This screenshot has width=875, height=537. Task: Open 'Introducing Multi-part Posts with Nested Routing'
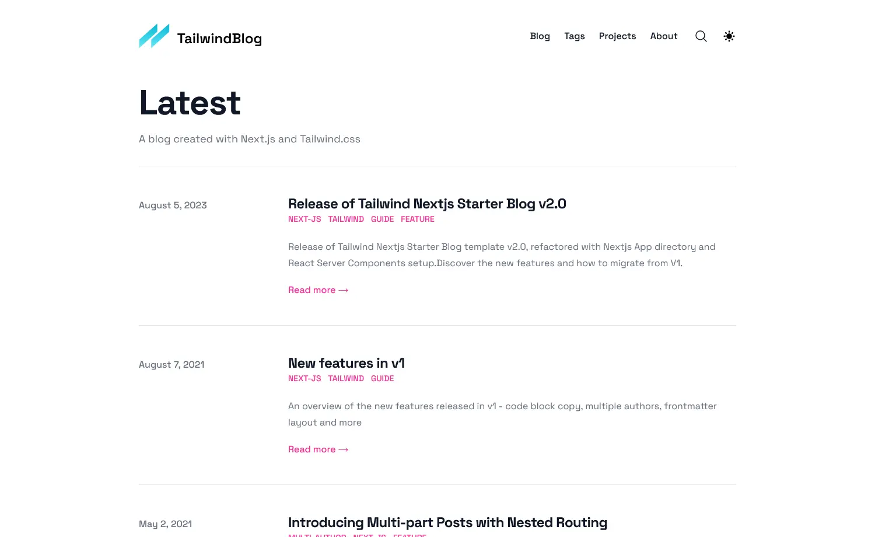(447, 522)
